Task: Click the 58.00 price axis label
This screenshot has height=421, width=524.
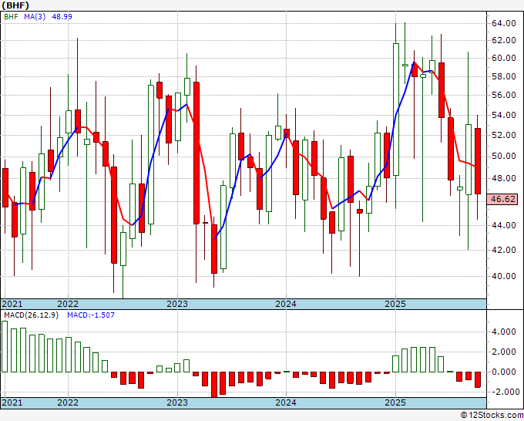Action: (x=504, y=76)
